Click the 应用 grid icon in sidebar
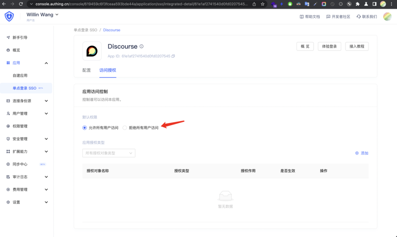397x237 pixels. tap(8, 63)
